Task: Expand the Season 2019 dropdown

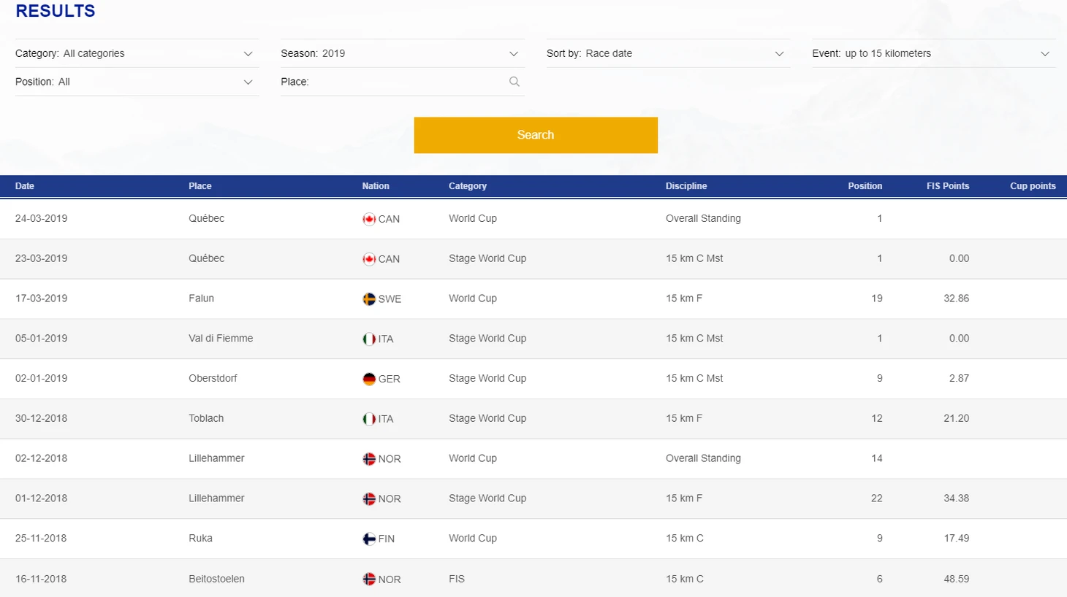Action: point(402,53)
